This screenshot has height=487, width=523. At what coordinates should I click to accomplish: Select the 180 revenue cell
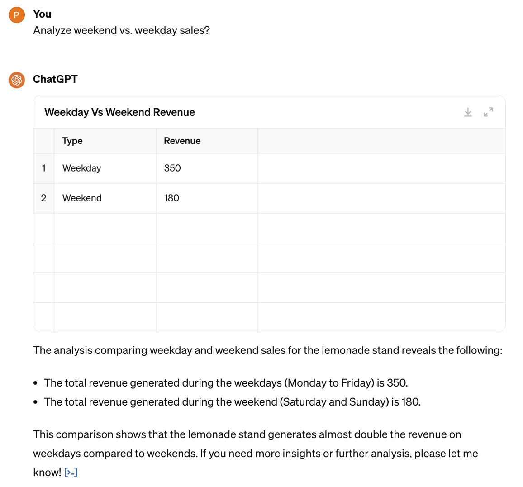click(207, 198)
